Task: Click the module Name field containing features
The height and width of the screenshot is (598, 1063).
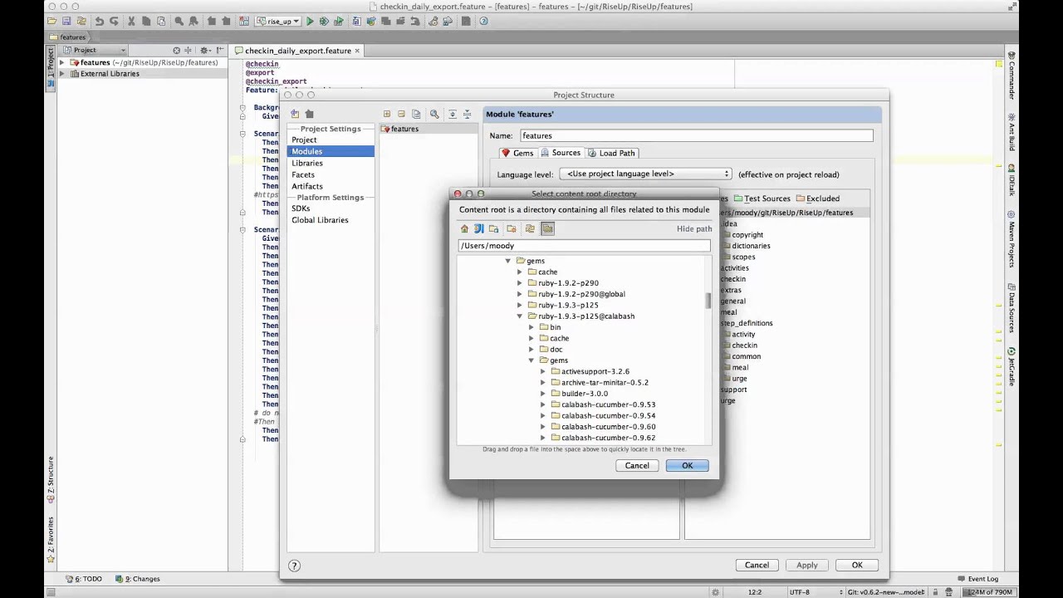Action: pyautogui.click(x=696, y=135)
